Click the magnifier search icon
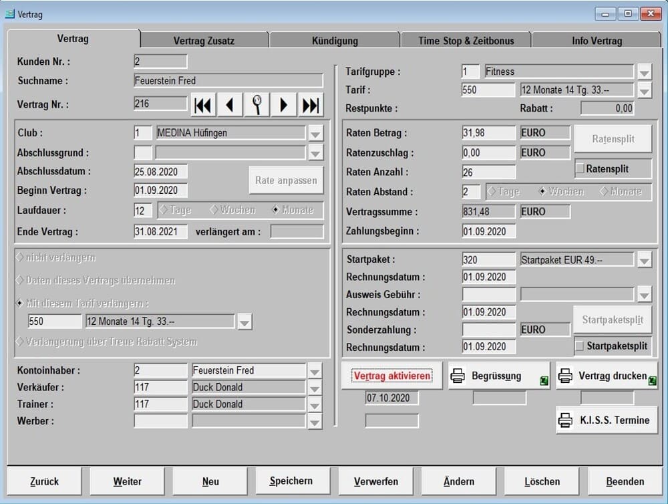Screen dimensions: 668x504 [257, 105]
